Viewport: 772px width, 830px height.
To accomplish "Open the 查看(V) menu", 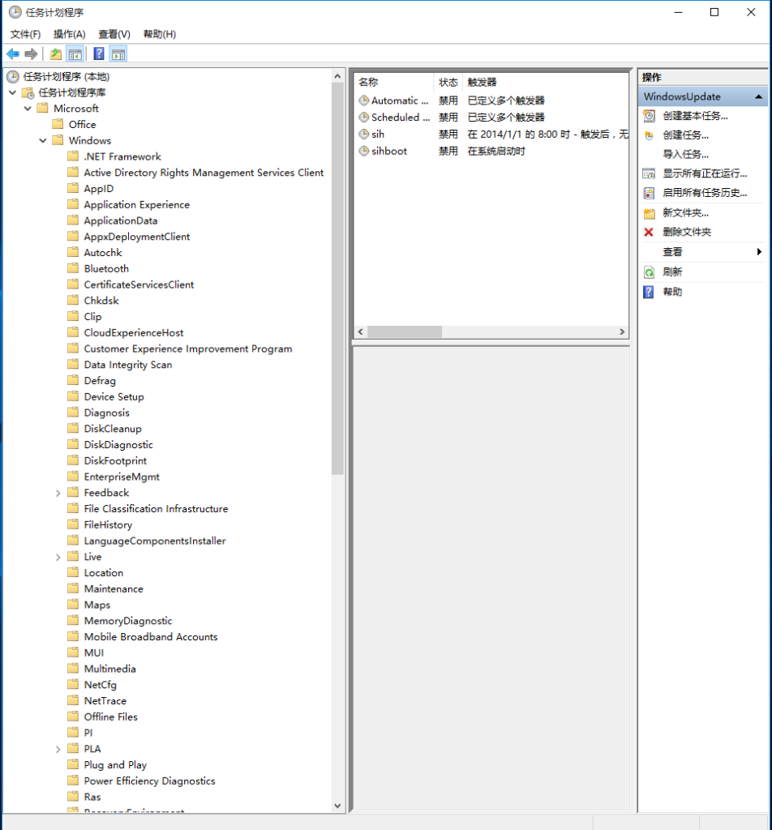I will [114, 34].
